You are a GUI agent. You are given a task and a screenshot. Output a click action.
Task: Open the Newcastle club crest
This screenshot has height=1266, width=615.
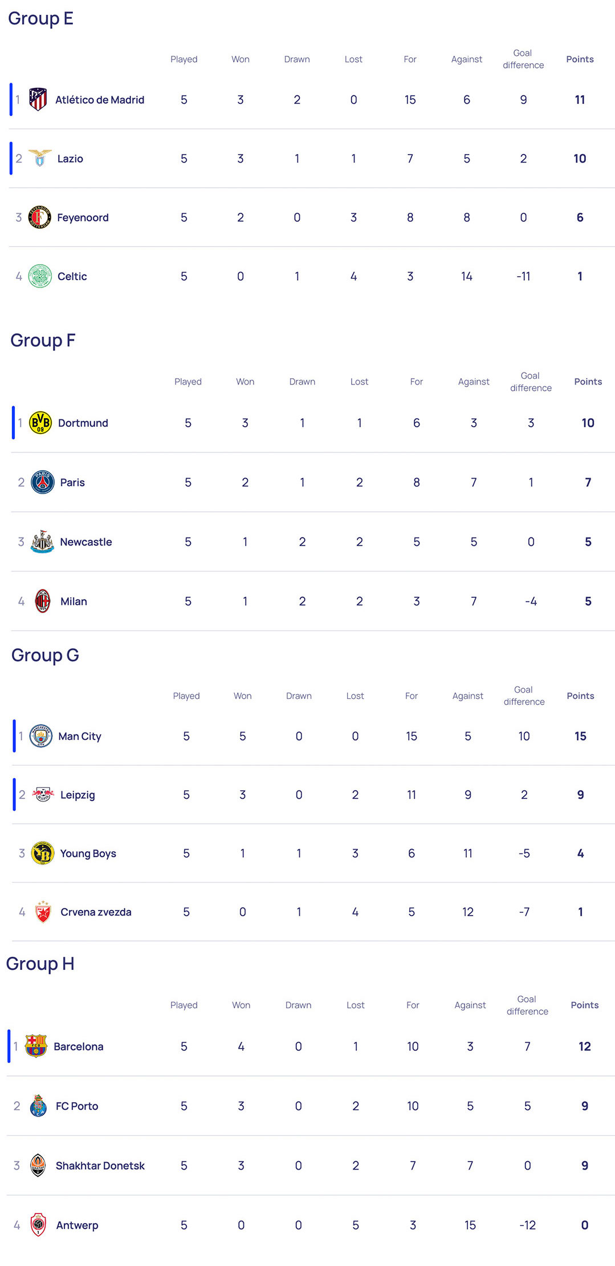pyautogui.click(x=42, y=541)
